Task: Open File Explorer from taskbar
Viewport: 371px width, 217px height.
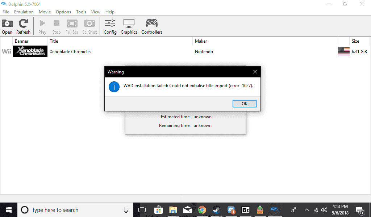Action: (x=173, y=210)
